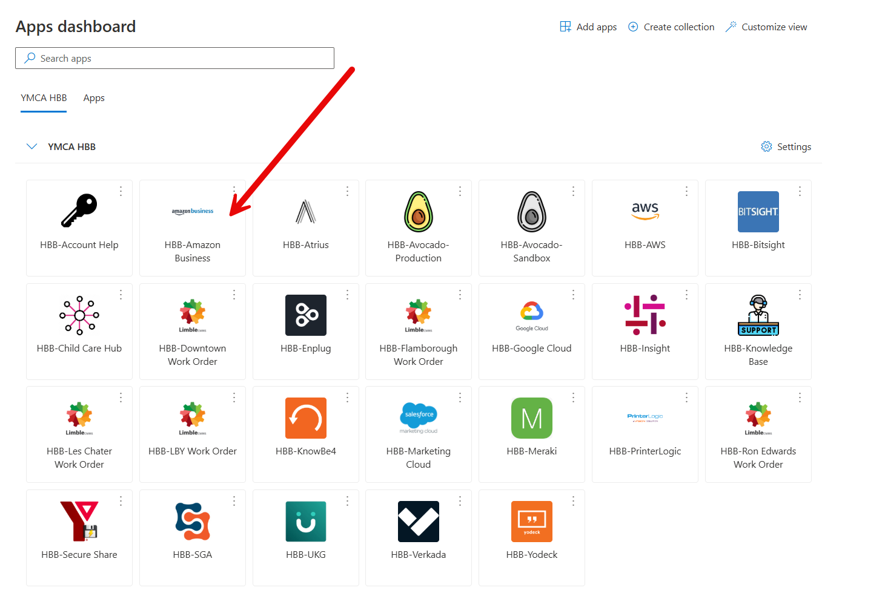
Task: Open the HBB-Account Help key icon
Action: (x=79, y=211)
